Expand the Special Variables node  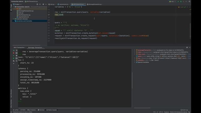(135, 62)
